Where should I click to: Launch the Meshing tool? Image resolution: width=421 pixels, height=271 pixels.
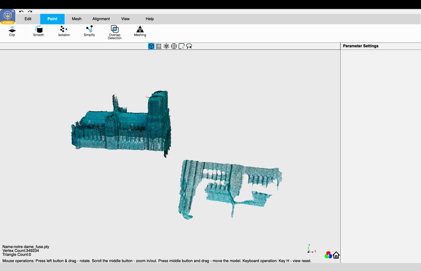(x=140, y=31)
